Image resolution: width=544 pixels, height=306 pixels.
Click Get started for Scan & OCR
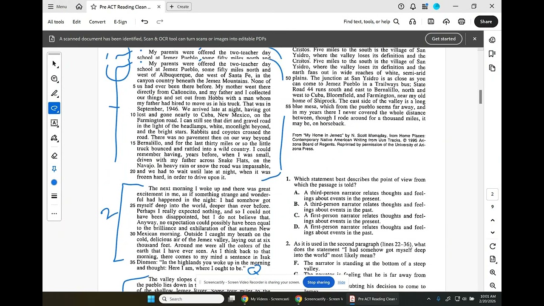pos(444,39)
